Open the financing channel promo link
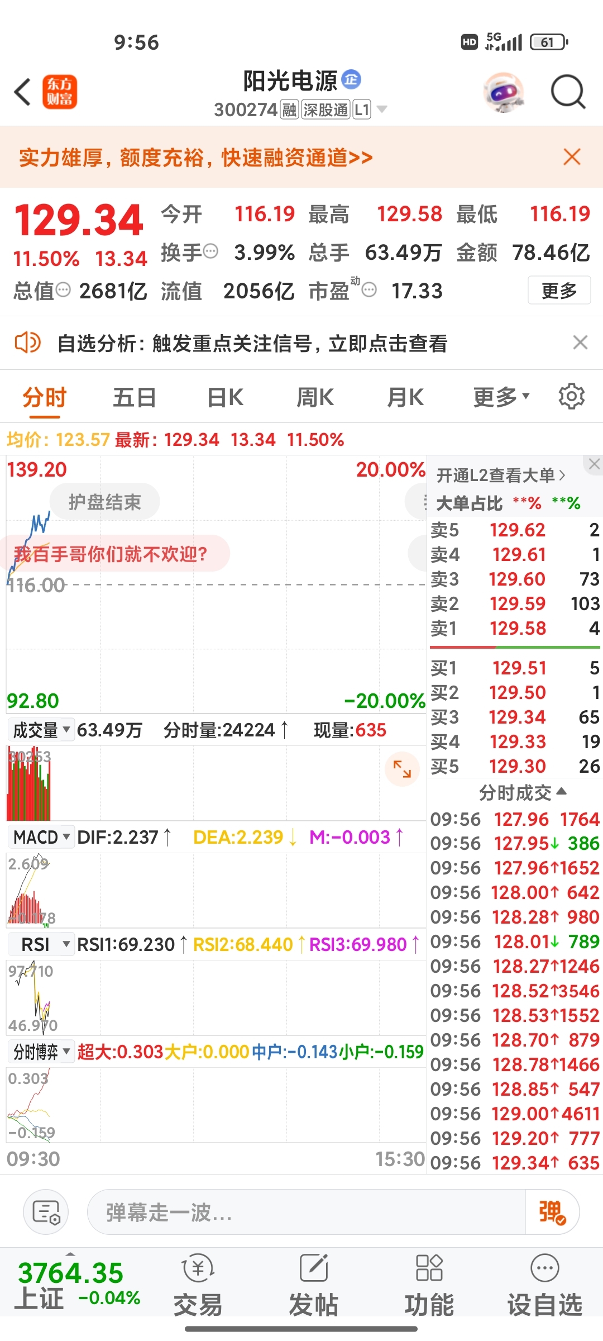Image resolution: width=603 pixels, height=1341 pixels. [x=196, y=158]
